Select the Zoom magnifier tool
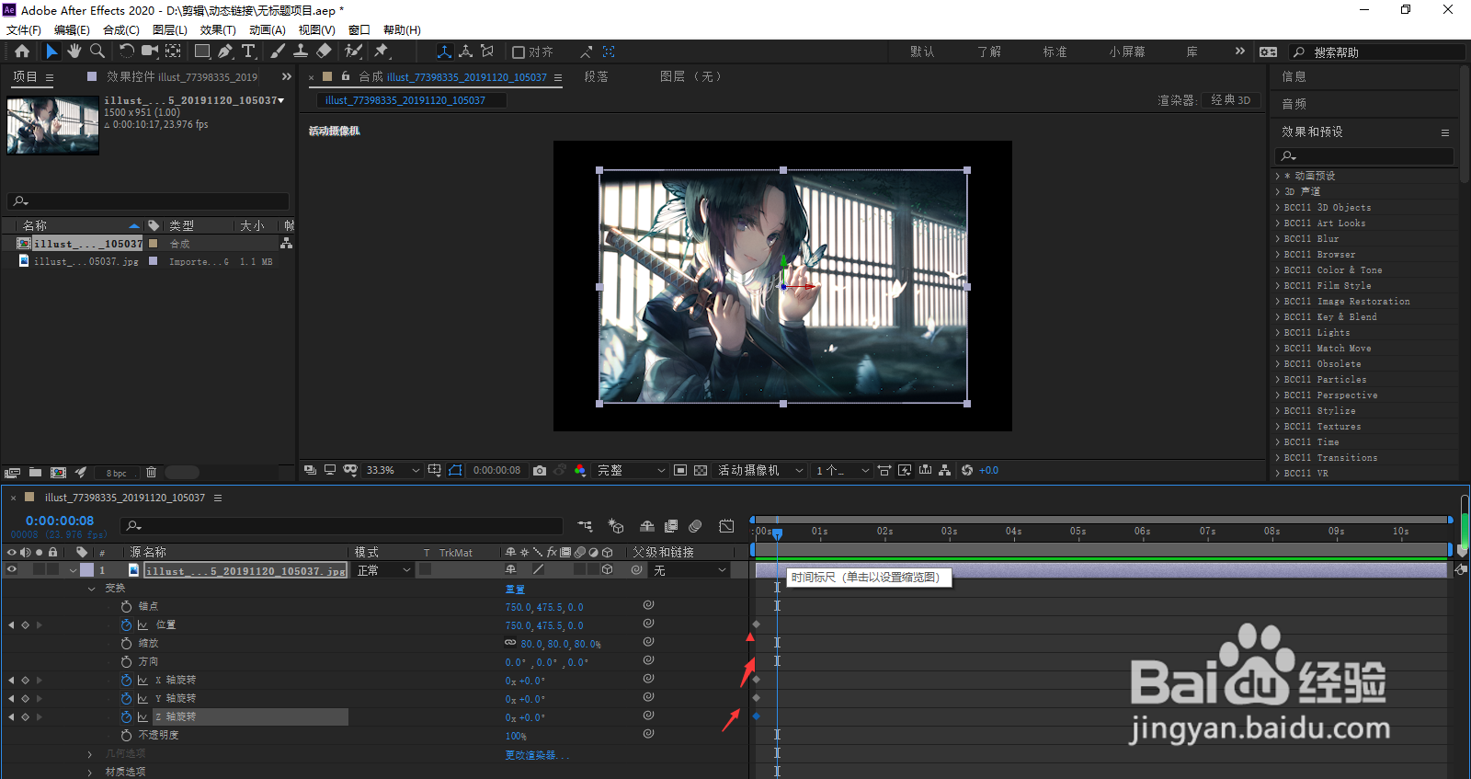Image resolution: width=1471 pixels, height=779 pixels. [x=97, y=52]
